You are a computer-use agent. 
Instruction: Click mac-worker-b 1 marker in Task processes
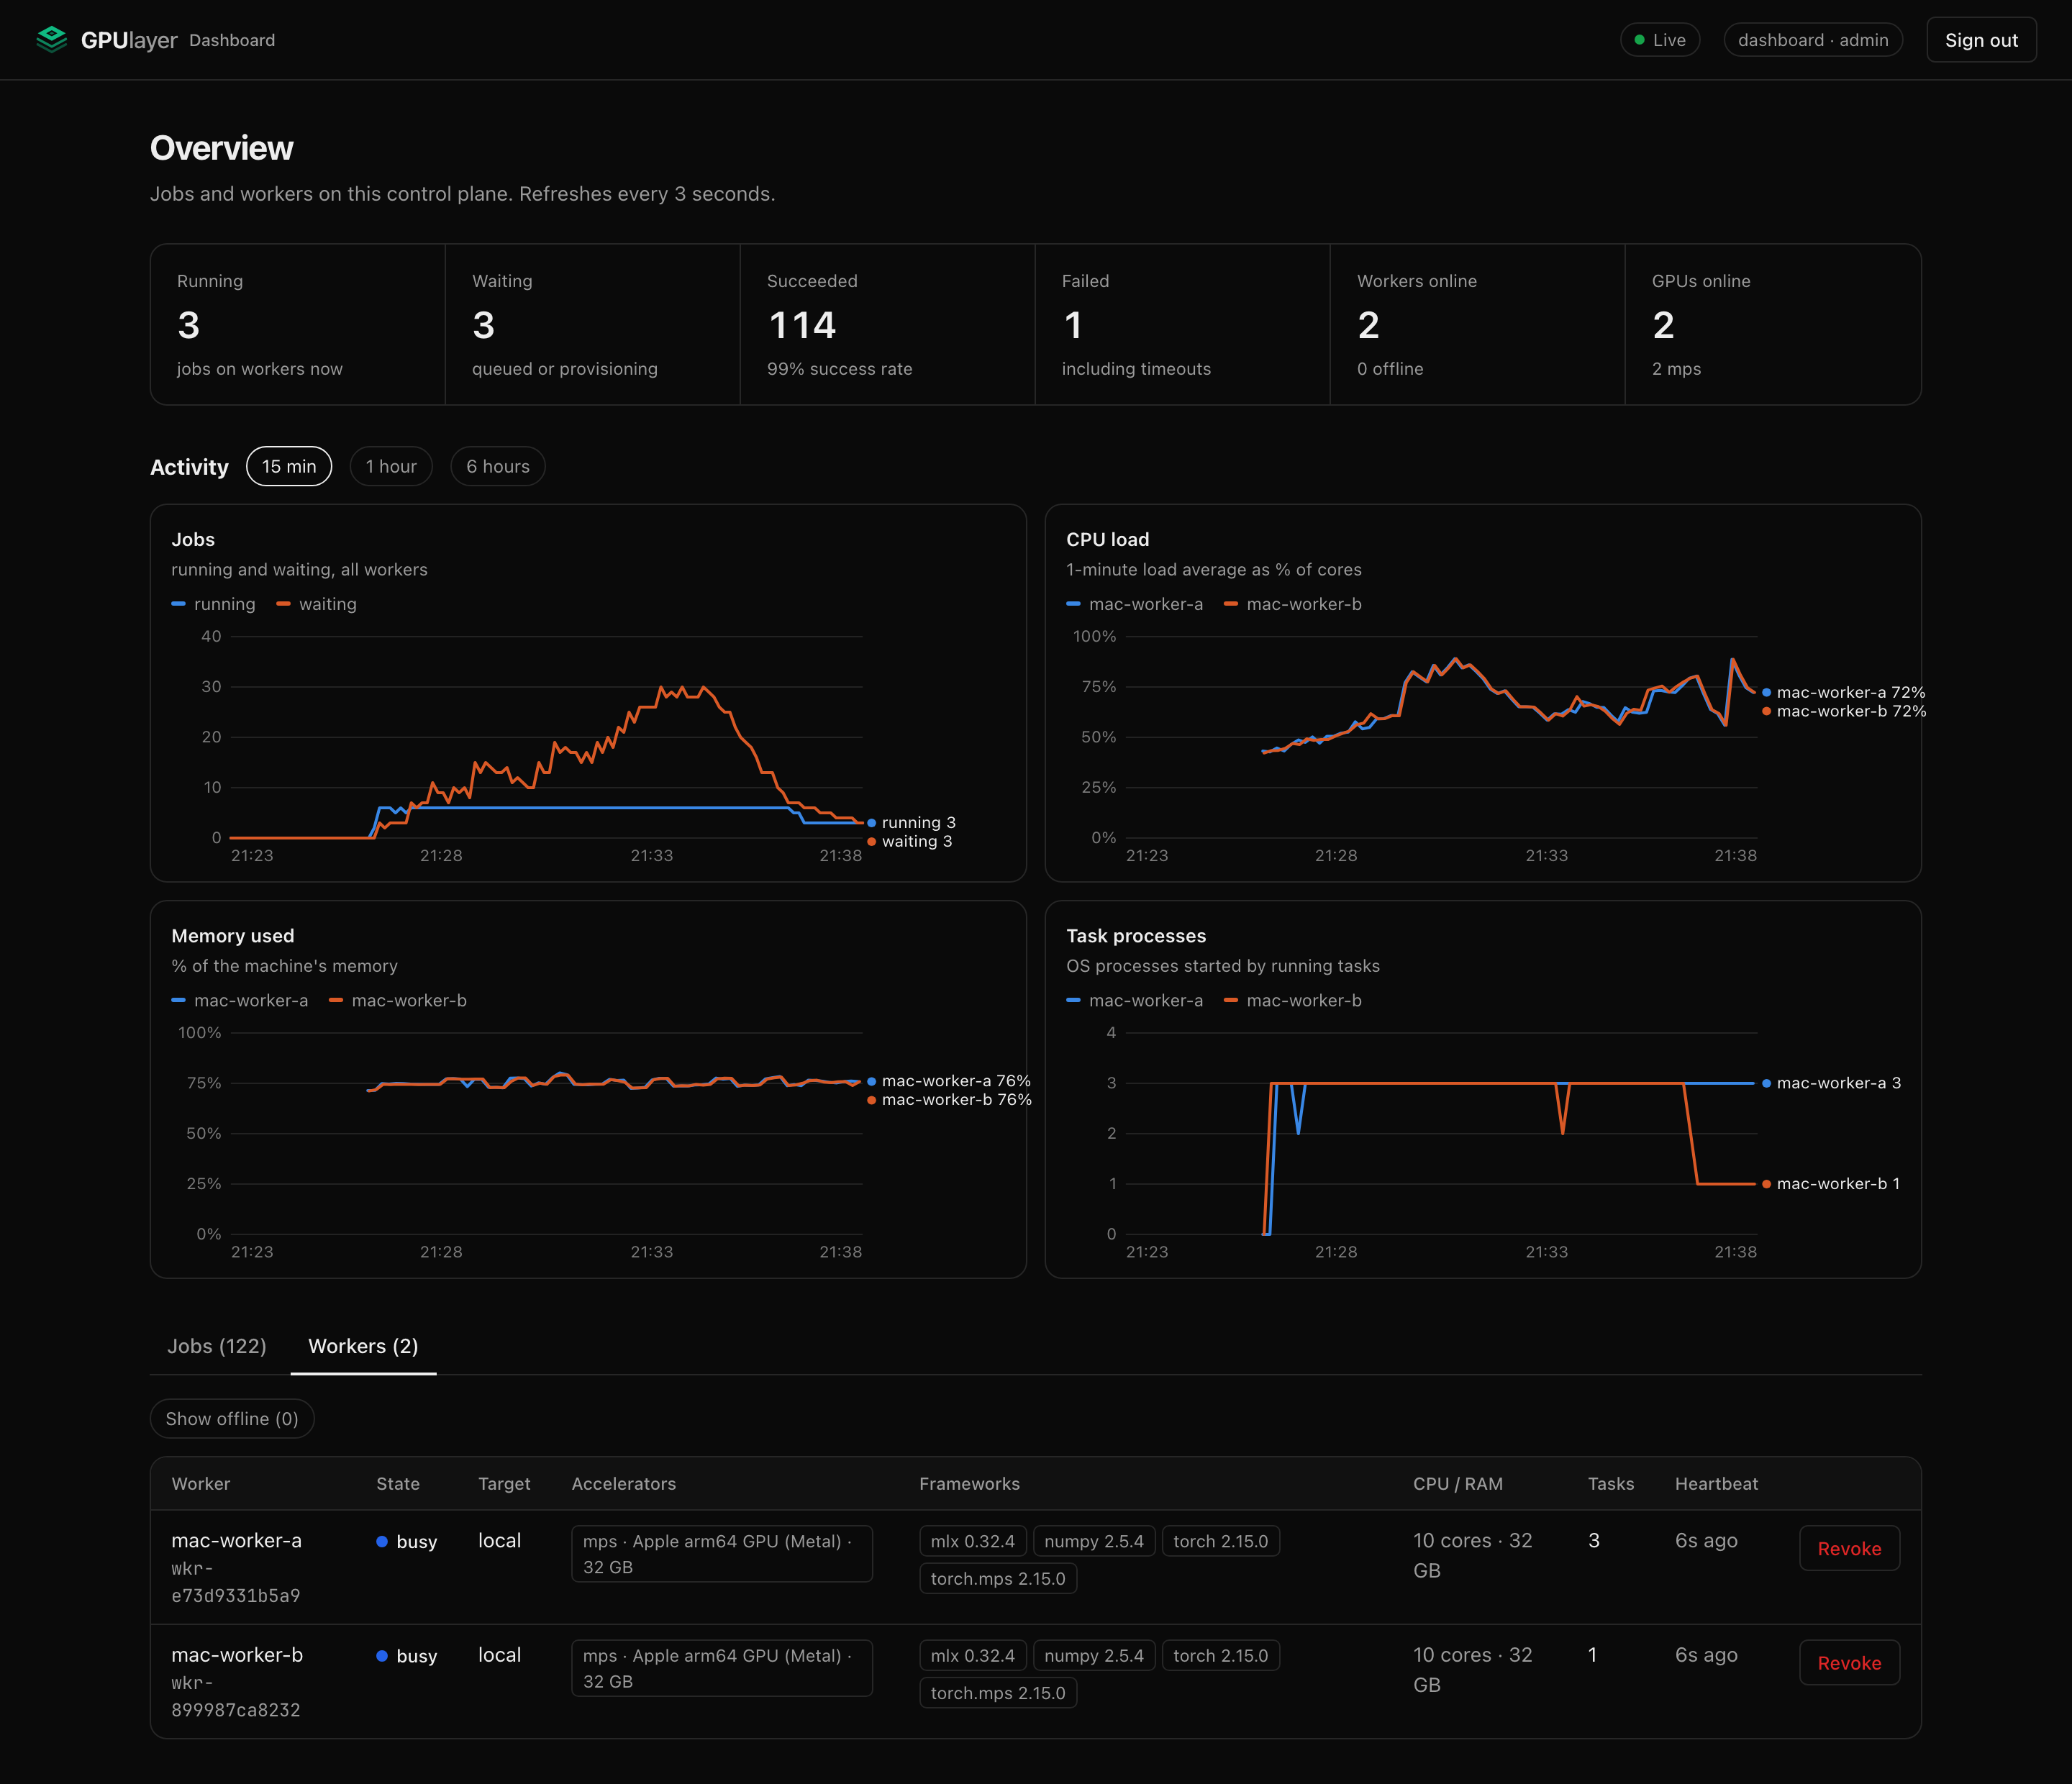(1767, 1184)
